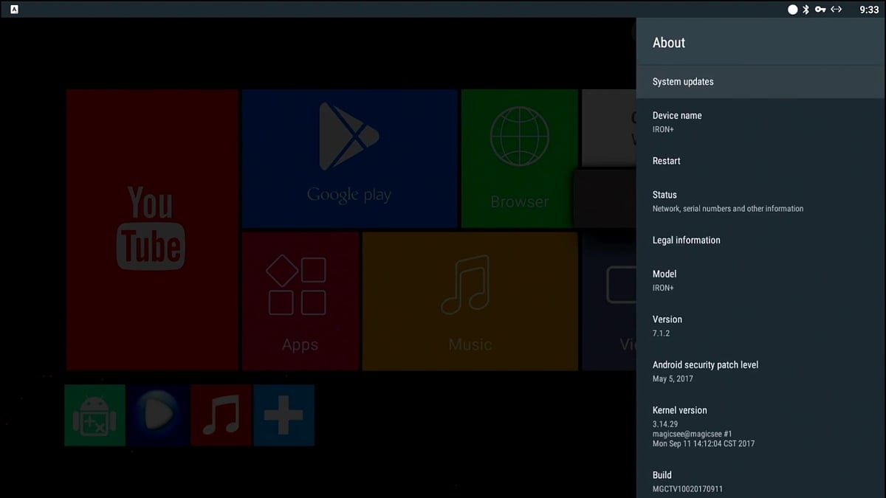Screen dimensions: 886x498
Task: Launch the Google Play store tile
Action: [x=349, y=159]
